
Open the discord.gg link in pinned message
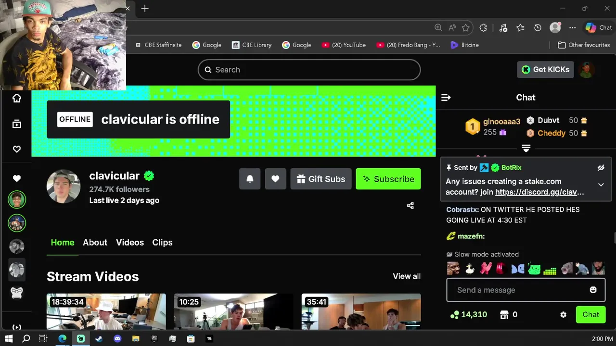539,192
